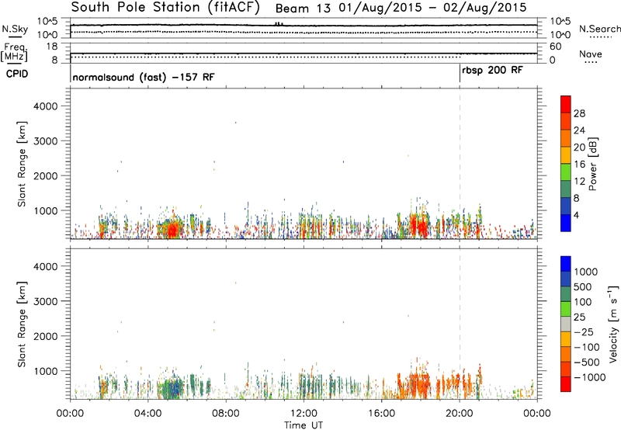Screen dimensions: 621x430
Task: Click the "CPID" row label
Action: (17, 74)
